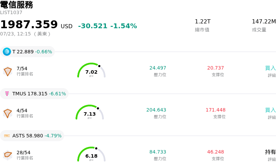Click the T-Mobile pink logo icon
The width and height of the screenshot is (276, 168).
(x=7, y=94)
